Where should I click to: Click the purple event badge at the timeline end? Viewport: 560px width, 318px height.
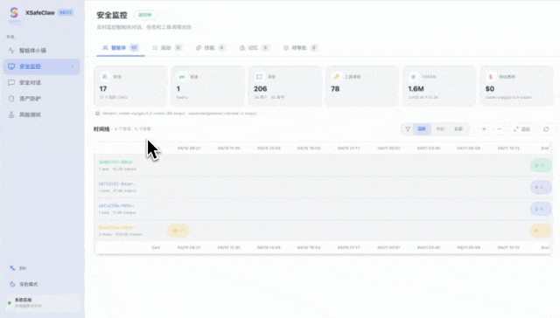(541, 187)
